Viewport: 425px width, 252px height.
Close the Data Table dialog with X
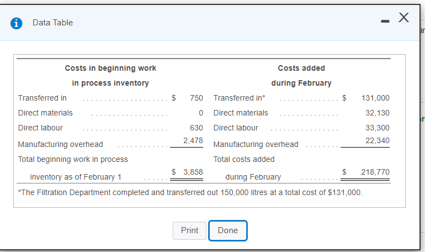coord(403,19)
